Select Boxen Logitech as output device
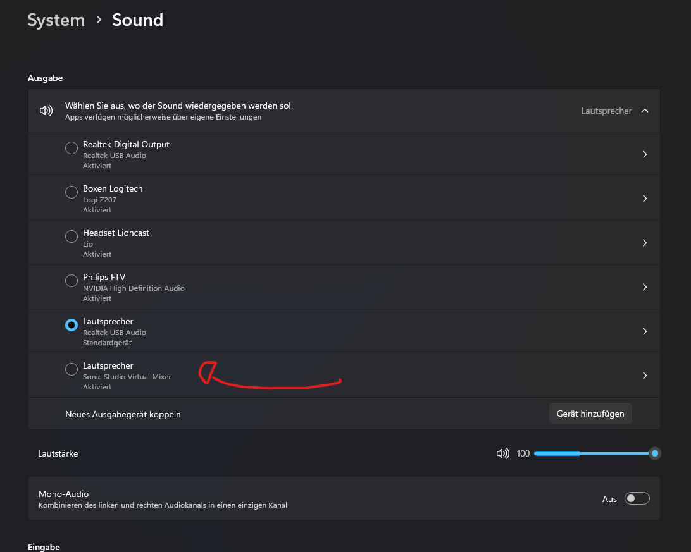691x552 pixels. pos(72,192)
